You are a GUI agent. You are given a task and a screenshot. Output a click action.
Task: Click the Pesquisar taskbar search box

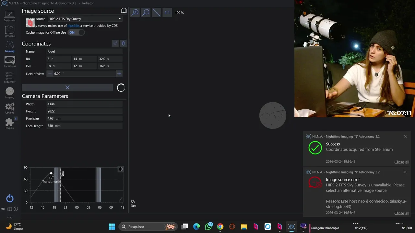tap(148, 227)
